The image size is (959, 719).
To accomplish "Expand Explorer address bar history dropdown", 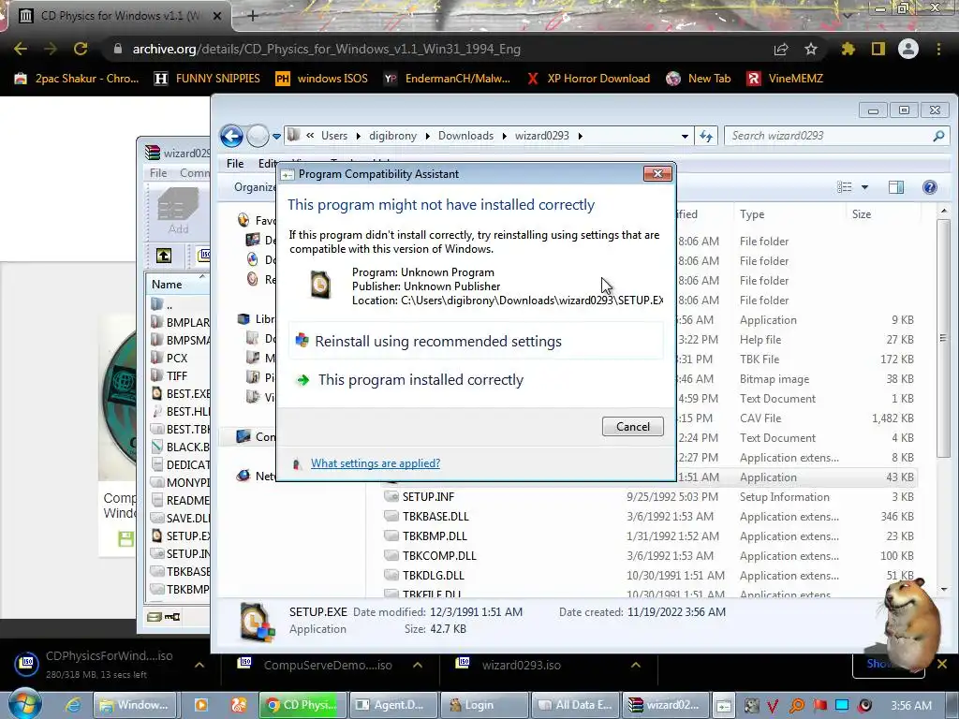I will click(685, 137).
